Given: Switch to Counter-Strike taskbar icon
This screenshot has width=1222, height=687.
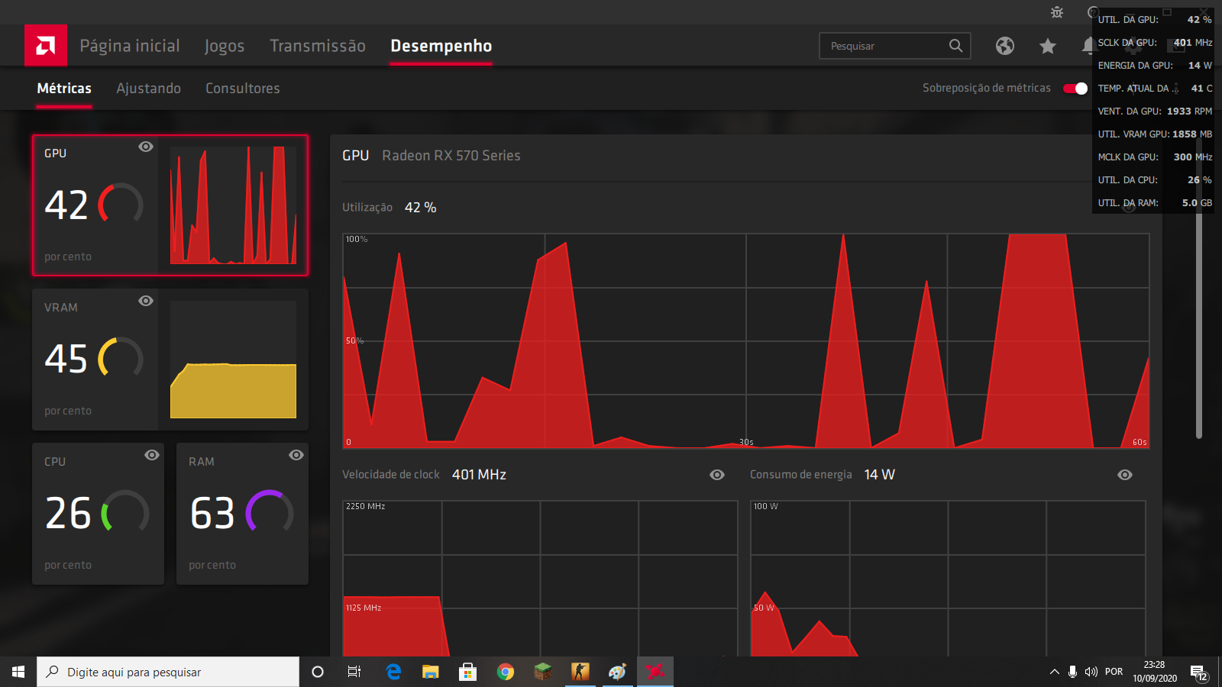Looking at the screenshot, I should tap(580, 672).
